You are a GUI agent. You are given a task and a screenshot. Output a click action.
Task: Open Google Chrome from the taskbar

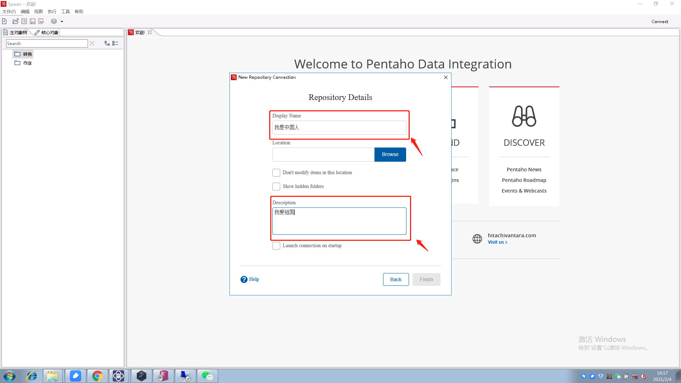pyautogui.click(x=97, y=376)
